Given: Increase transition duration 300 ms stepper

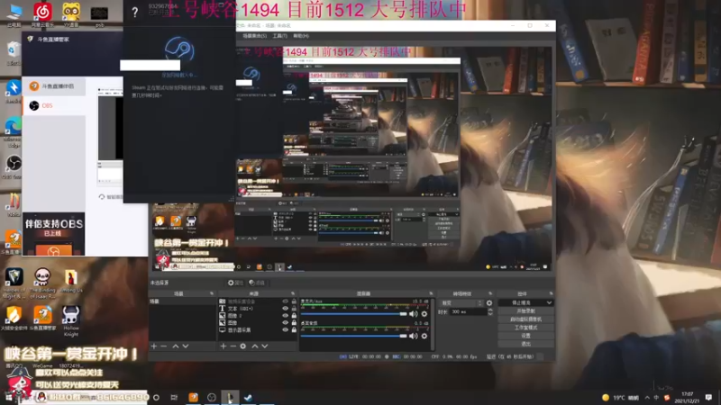Looking at the screenshot, I should [x=490, y=310].
